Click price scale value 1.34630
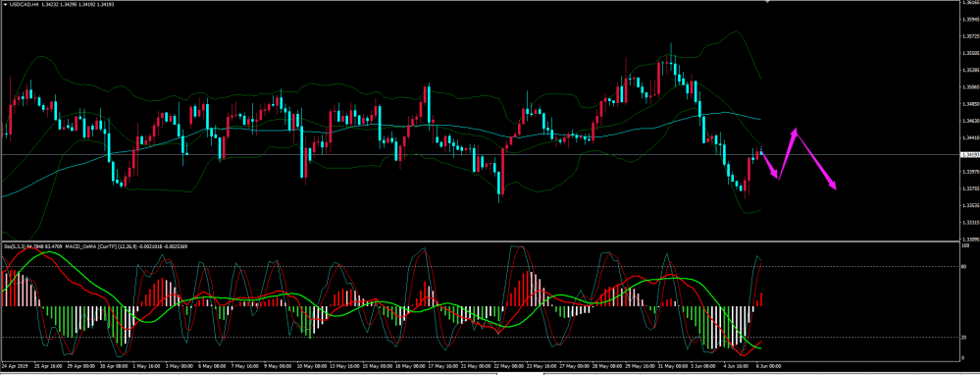Image resolution: width=980 pixels, height=375 pixels. click(x=971, y=121)
